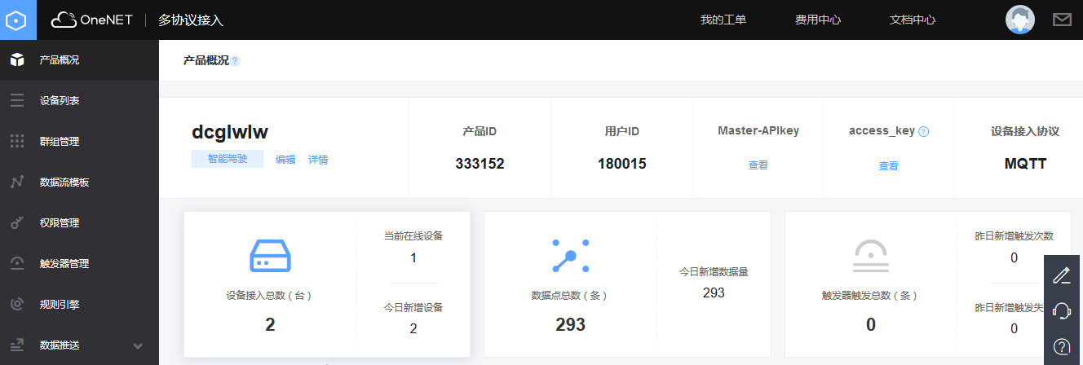Open 设备列表 in the sidebar
Screen dimensions: 1083x365
60,101
